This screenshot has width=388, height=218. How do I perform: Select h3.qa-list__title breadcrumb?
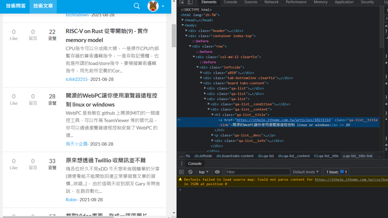[x=326, y=156]
